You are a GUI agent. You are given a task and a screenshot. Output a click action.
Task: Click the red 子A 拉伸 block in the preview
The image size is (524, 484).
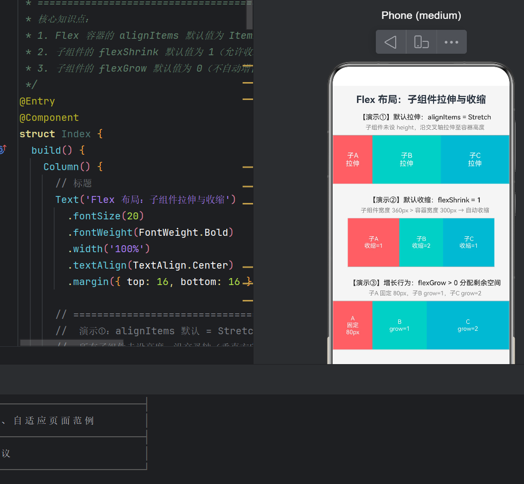(x=352, y=159)
